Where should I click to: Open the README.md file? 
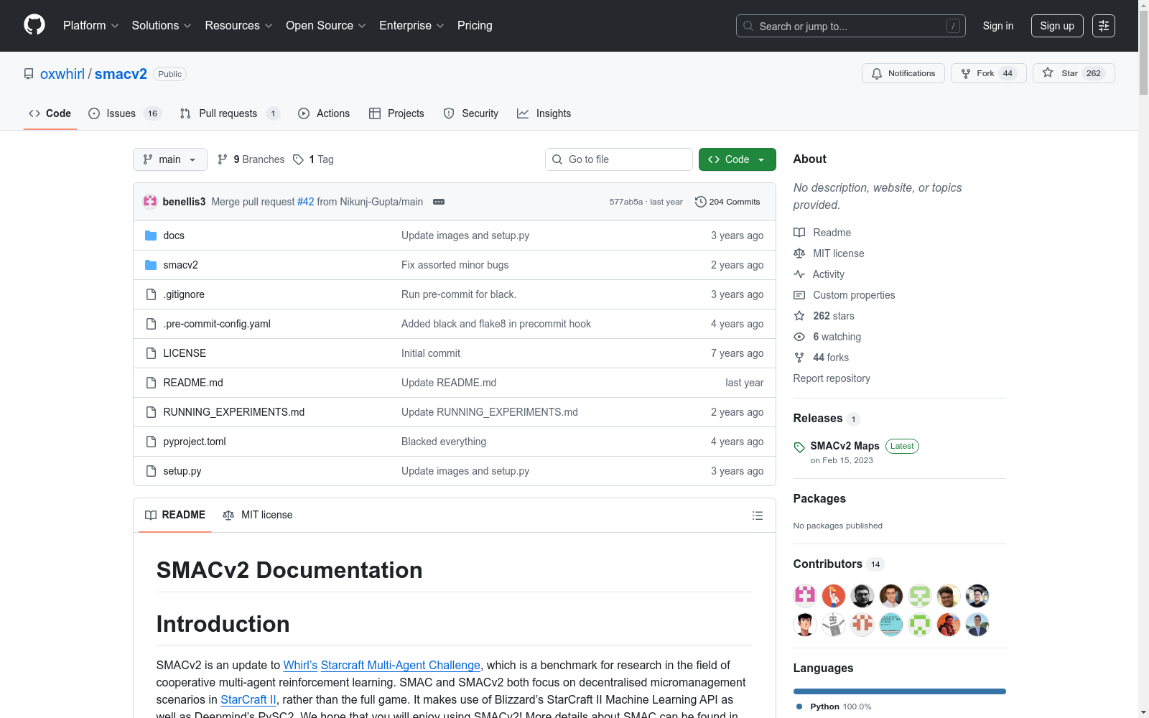[x=193, y=383]
